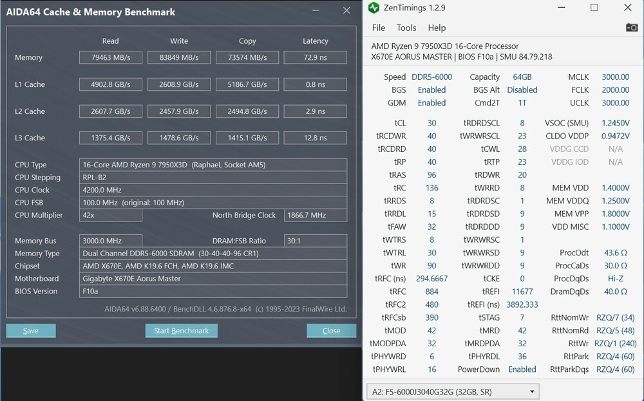This screenshot has width=644, height=401.
Task: Click the ProcDqDs value Hi-Z
Action: tap(615, 279)
